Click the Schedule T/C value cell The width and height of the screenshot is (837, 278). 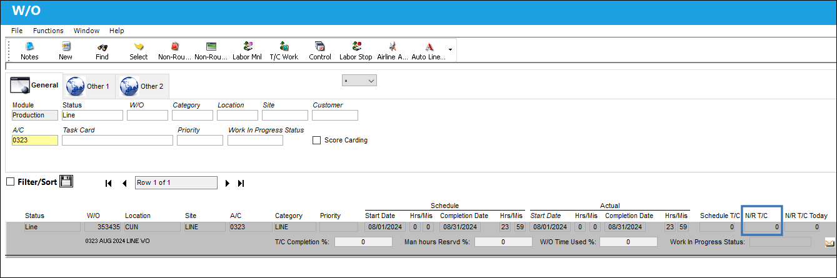tap(718, 227)
